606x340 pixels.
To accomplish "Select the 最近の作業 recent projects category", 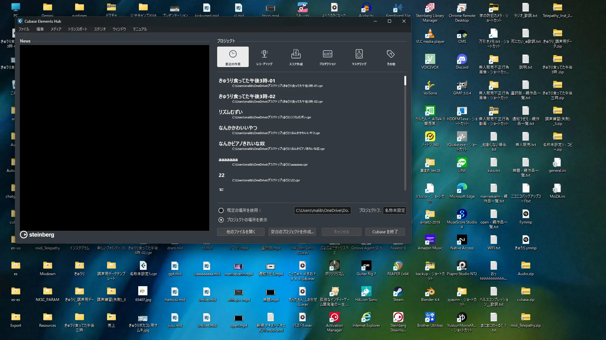I will pos(233,57).
